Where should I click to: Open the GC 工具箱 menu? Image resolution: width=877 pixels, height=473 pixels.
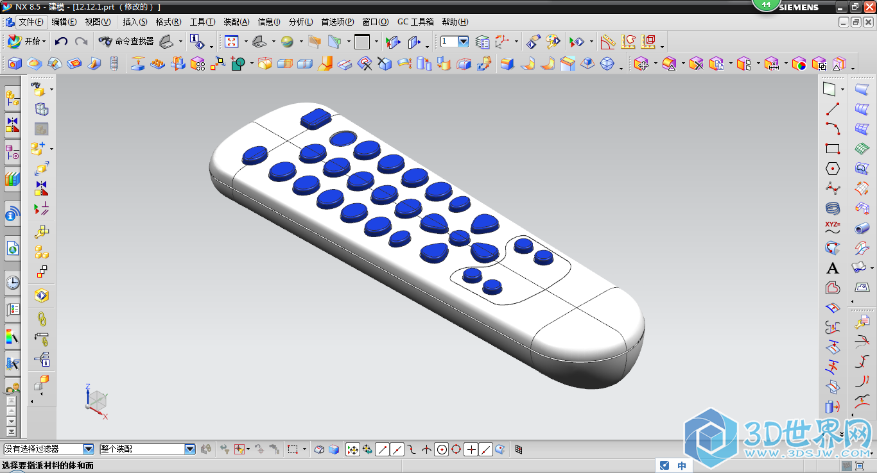click(415, 22)
